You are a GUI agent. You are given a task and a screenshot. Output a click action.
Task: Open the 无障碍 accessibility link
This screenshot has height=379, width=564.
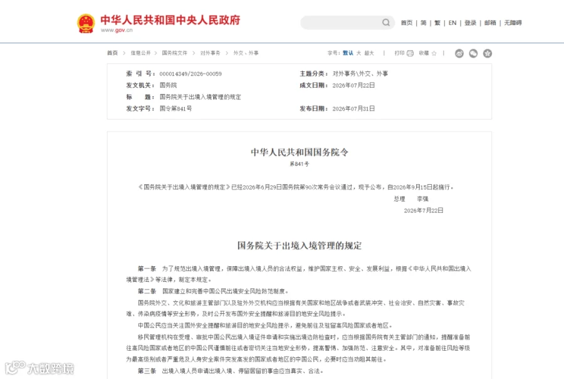(513, 23)
